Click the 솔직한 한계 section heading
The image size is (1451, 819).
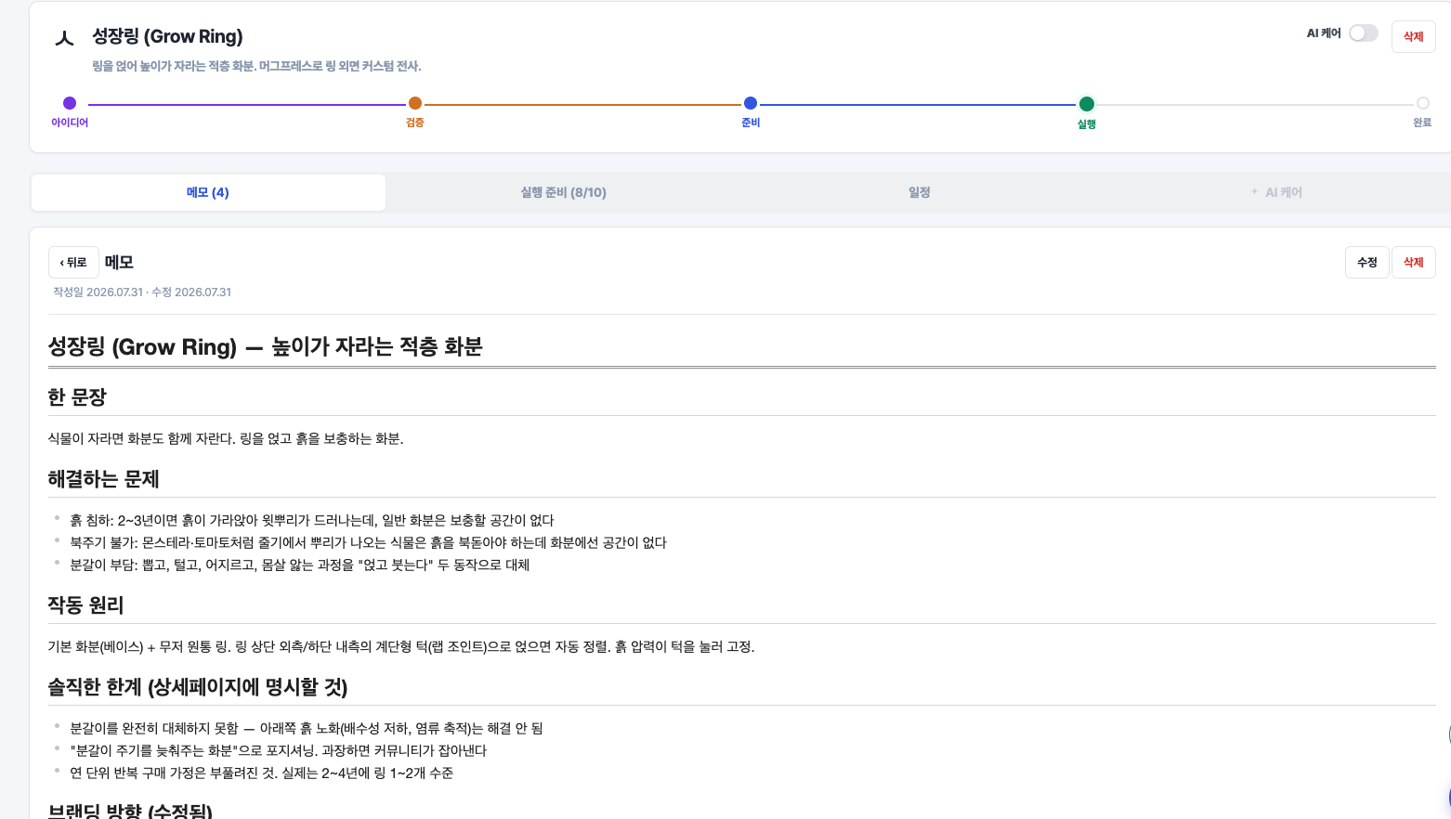point(198,686)
